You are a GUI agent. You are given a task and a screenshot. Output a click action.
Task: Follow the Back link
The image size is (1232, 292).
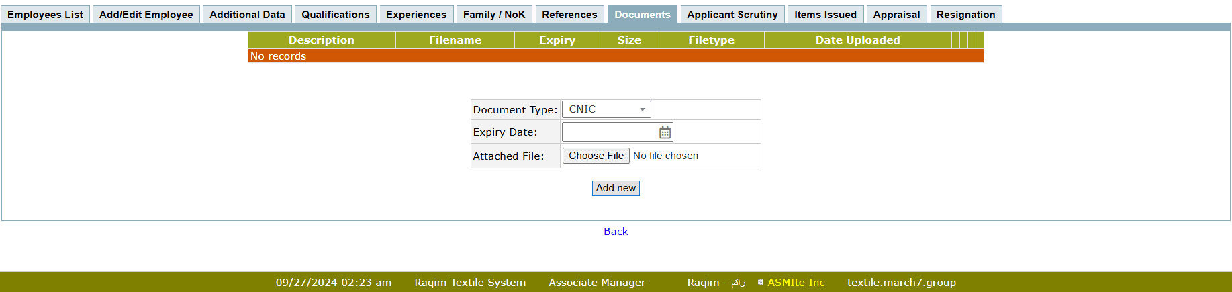coord(616,231)
